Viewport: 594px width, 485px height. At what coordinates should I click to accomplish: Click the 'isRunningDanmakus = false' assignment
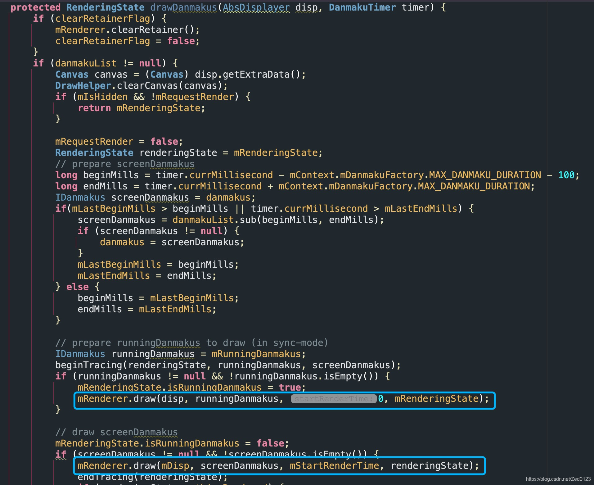coord(172,443)
